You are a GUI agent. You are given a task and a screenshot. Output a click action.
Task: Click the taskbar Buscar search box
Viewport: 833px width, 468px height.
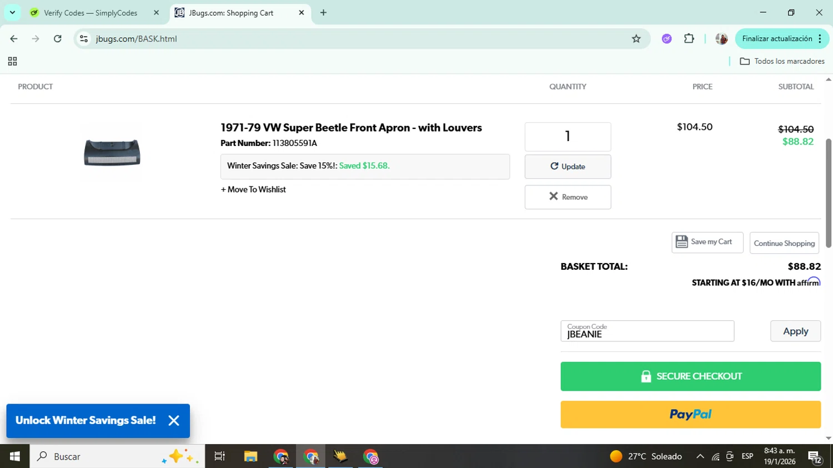pyautogui.click(x=117, y=456)
